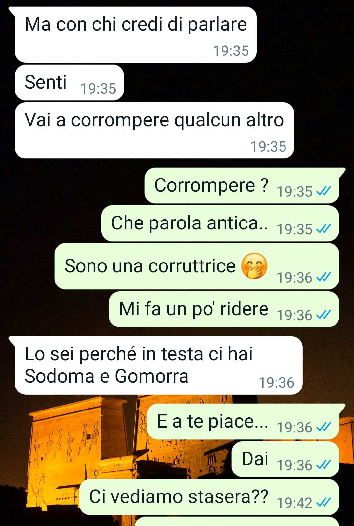This screenshot has width=354, height=526.
Task: Select the 'E a te piace...' text
Action: [212, 422]
